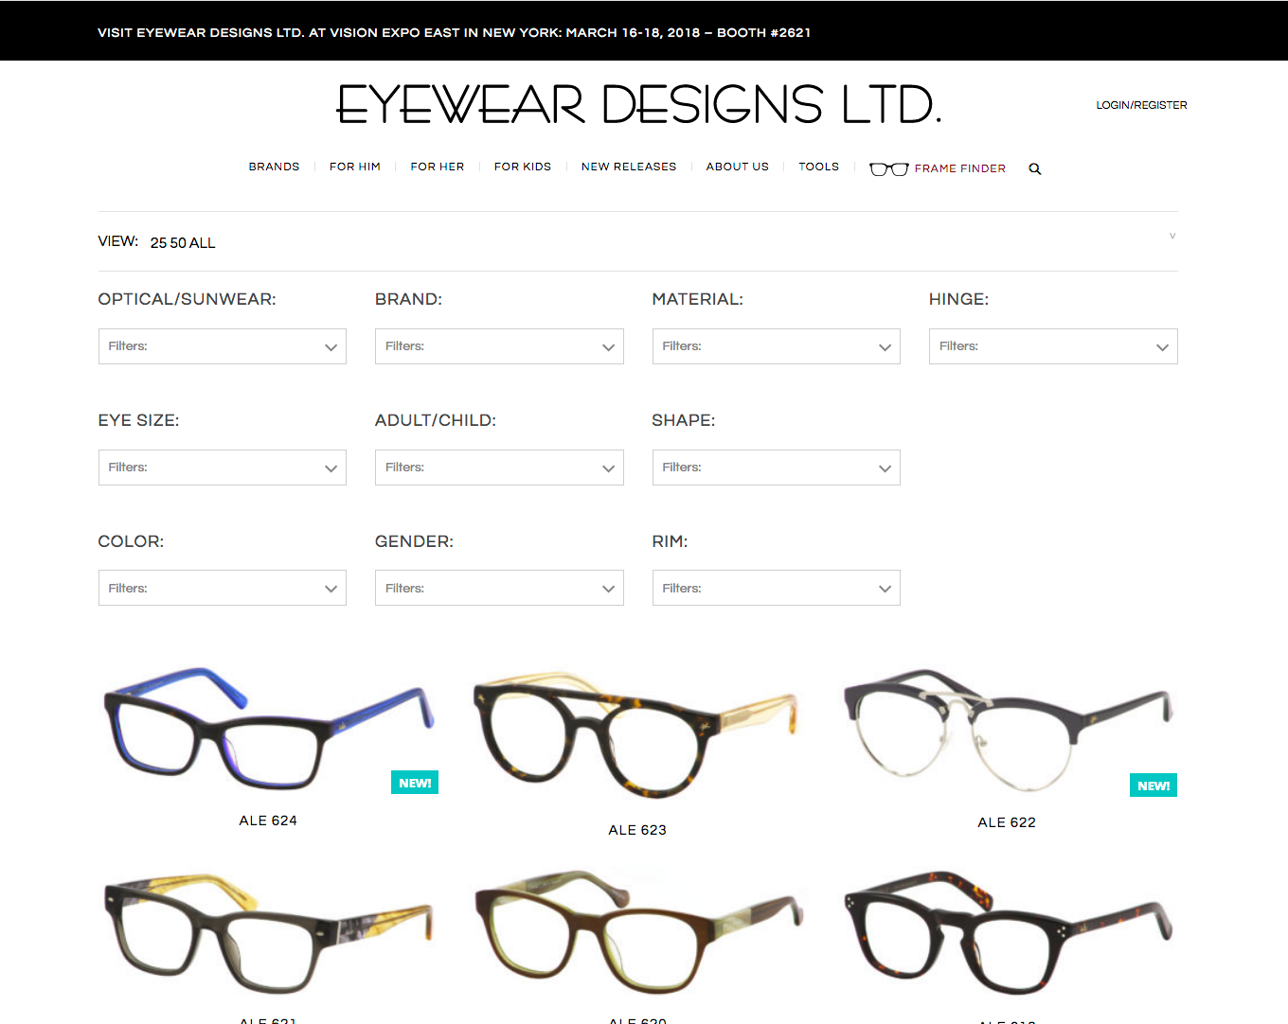Open the ALE 623 tortoise glasses thumbnail
Image resolution: width=1288 pixels, height=1024 pixels.
point(637,735)
